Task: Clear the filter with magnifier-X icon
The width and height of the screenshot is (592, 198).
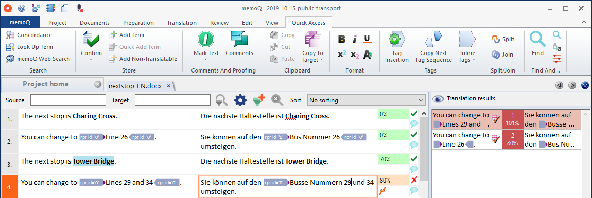Action: click(277, 100)
